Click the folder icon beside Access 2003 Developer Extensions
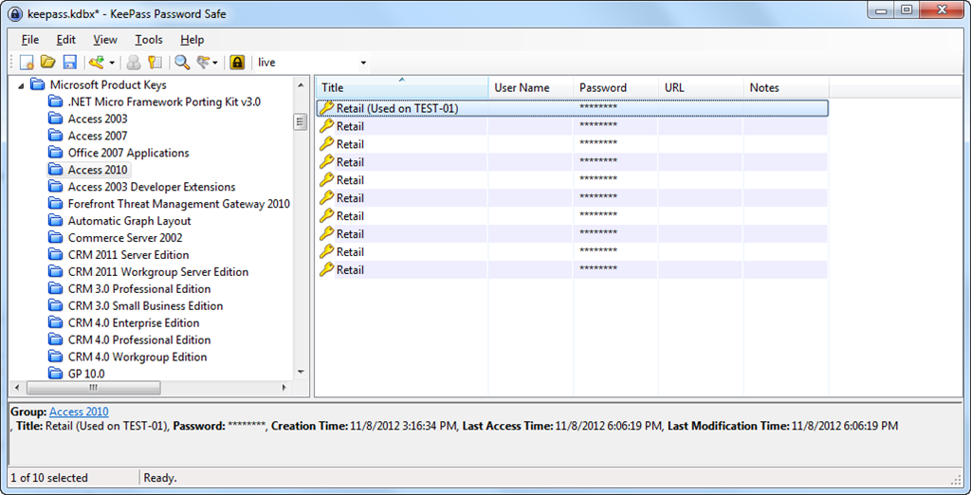The image size is (971, 495). pyautogui.click(x=56, y=187)
